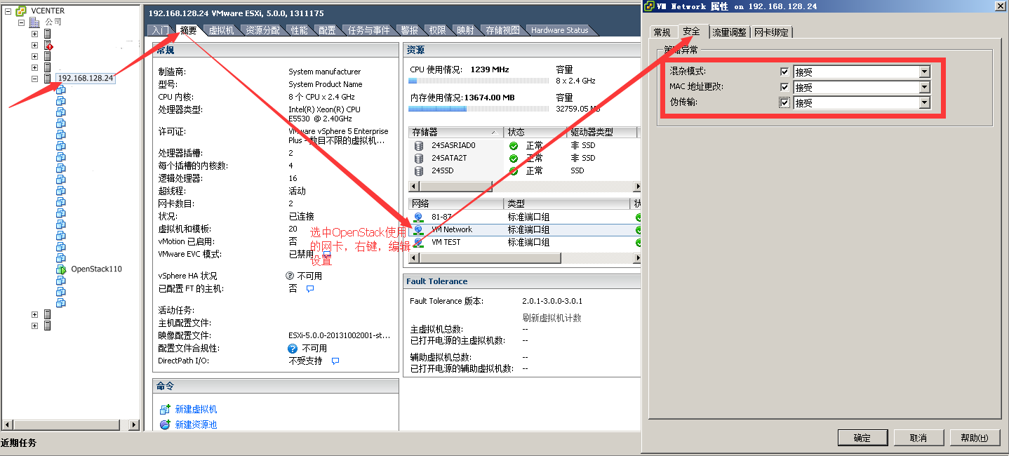Click 确定 button in dialog

(862, 438)
